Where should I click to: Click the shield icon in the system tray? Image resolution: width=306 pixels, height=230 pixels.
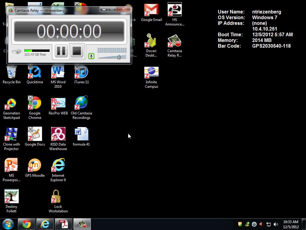click(x=240, y=224)
